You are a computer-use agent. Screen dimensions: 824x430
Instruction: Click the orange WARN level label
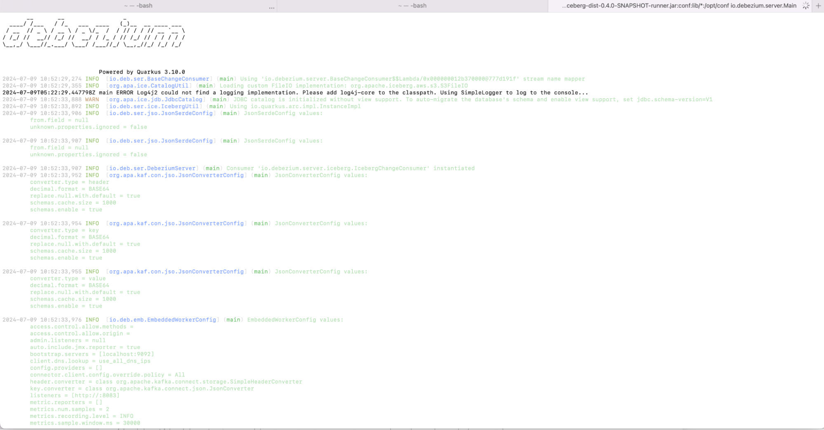click(92, 100)
